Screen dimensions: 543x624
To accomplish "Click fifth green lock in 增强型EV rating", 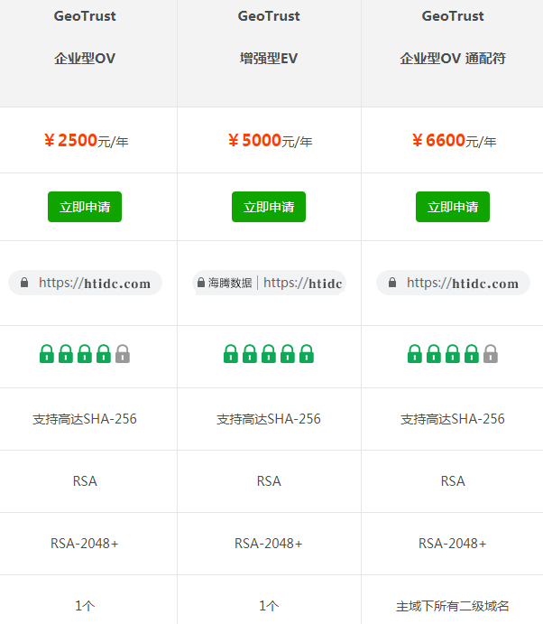I will (x=307, y=353).
